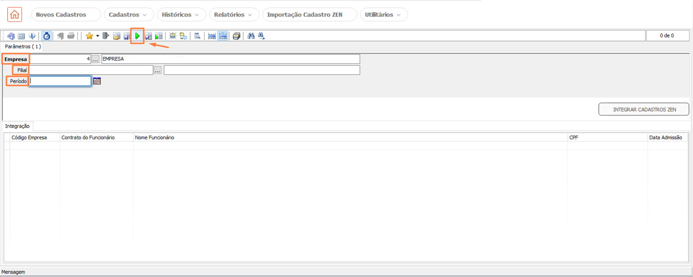
Task: Expand the favorites star dropdown arrow
Action: (97, 36)
